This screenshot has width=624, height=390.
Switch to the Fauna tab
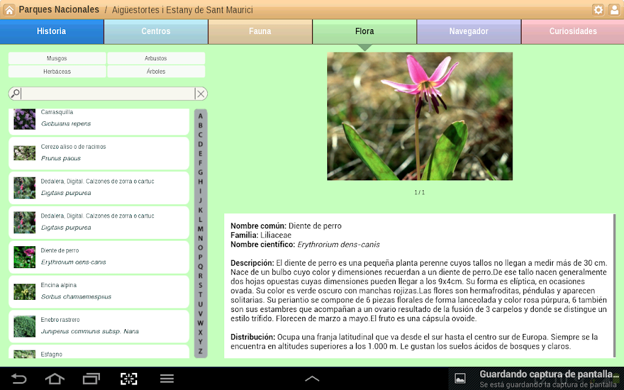260,32
